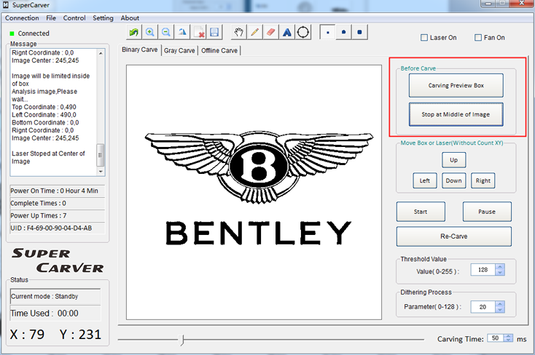Switch to the Gray Carve tab
Screen dimensions: 535x355
[x=179, y=51]
